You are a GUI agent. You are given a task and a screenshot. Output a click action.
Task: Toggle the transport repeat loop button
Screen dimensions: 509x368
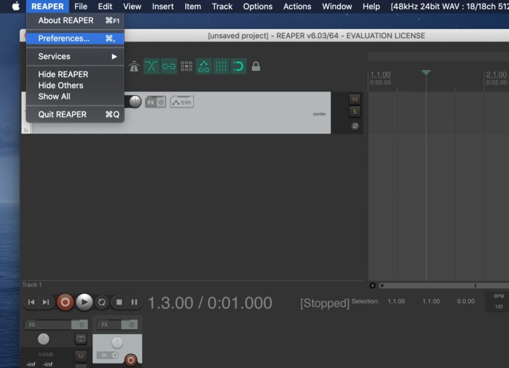[x=102, y=302]
